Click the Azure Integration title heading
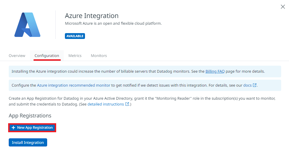The width and height of the screenshot is (289, 152). [92, 16]
